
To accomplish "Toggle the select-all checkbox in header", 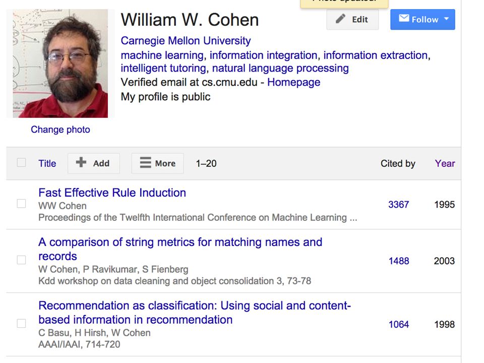I will pos(21,163).
